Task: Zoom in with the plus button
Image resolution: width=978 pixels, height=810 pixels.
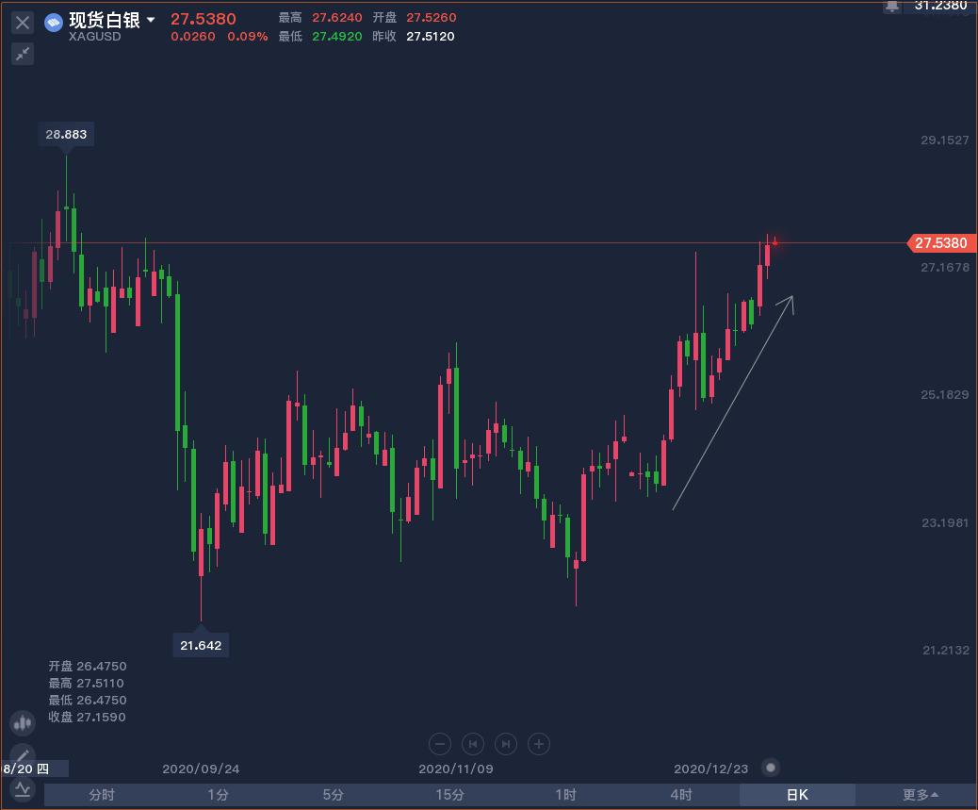Action: (x=539, y=744)
